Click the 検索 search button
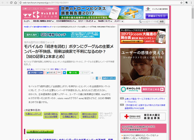 tap(162, 22)
